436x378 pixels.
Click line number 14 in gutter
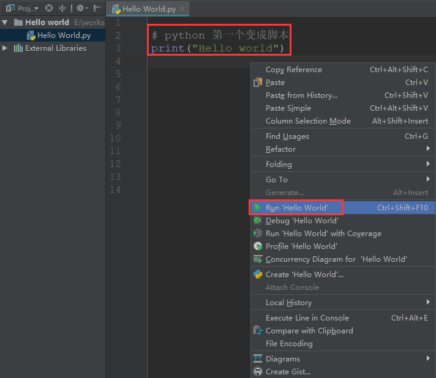(x=115, y=190)
